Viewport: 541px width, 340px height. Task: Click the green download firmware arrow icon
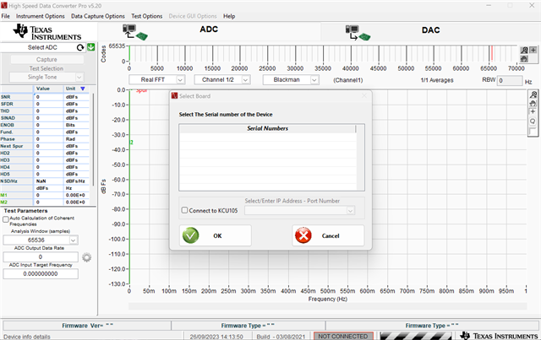click(90, 47)
